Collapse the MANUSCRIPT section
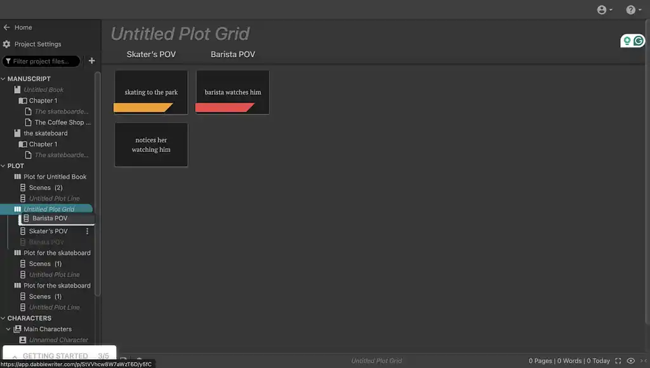Viewport: 650px width, 368px height. coord(3,79)
